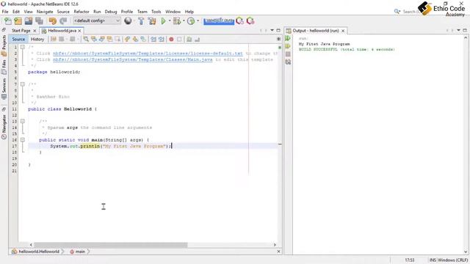Image resolution: width=470 pixels, height=264 pixels.
Task: Click the Find Selection magnifier icon
Action: tap(86, 39)
